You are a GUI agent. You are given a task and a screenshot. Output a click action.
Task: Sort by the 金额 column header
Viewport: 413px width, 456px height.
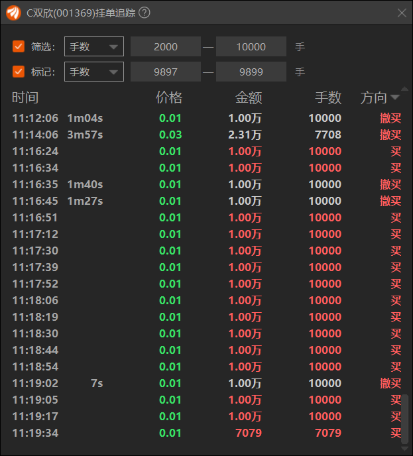click(249, 98)
